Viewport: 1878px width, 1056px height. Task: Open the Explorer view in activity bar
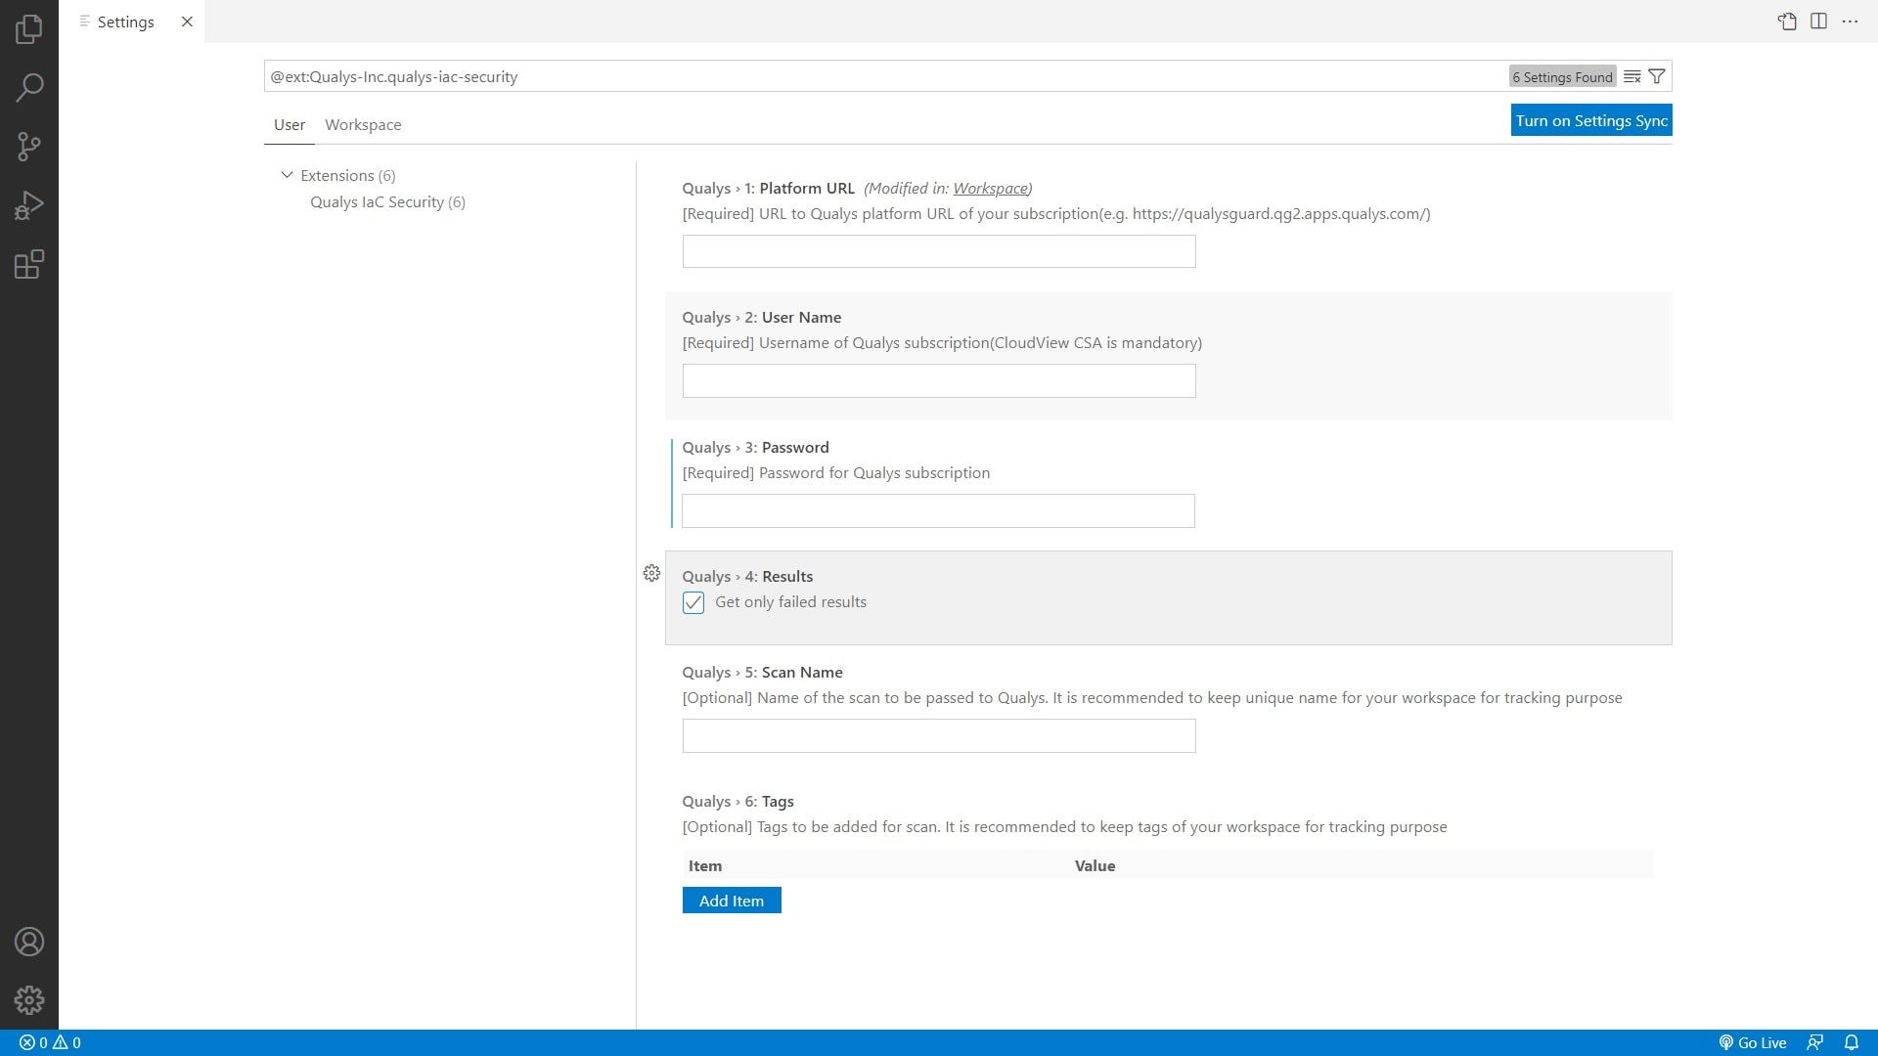pyautogui.click(x=29, y=28)
